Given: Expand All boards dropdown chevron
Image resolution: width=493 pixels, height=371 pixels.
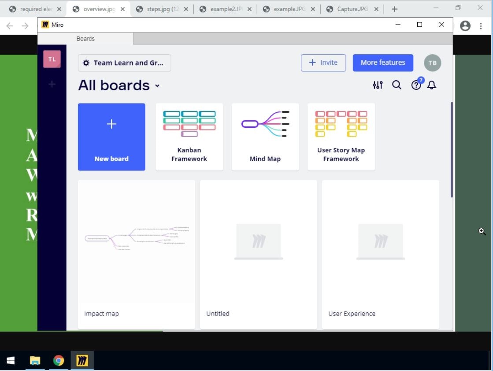Looking at the screenshot, I should click(x=157, y=85).
